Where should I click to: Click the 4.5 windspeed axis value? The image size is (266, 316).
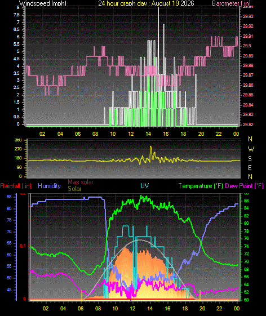[x=17, y=59]
